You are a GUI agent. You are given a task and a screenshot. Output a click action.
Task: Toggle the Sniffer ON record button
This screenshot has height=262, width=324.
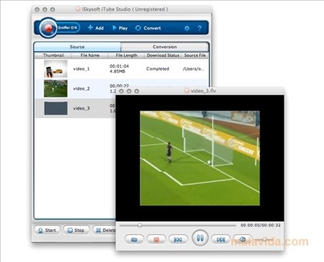pyautogui.click(x=48, y=28)
